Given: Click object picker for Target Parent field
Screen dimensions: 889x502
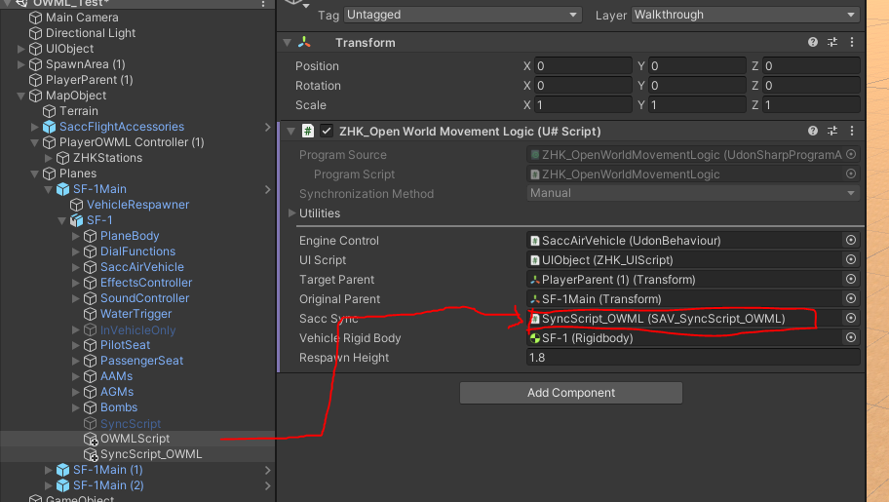Looking at the screenshot, I should (850, 279).
